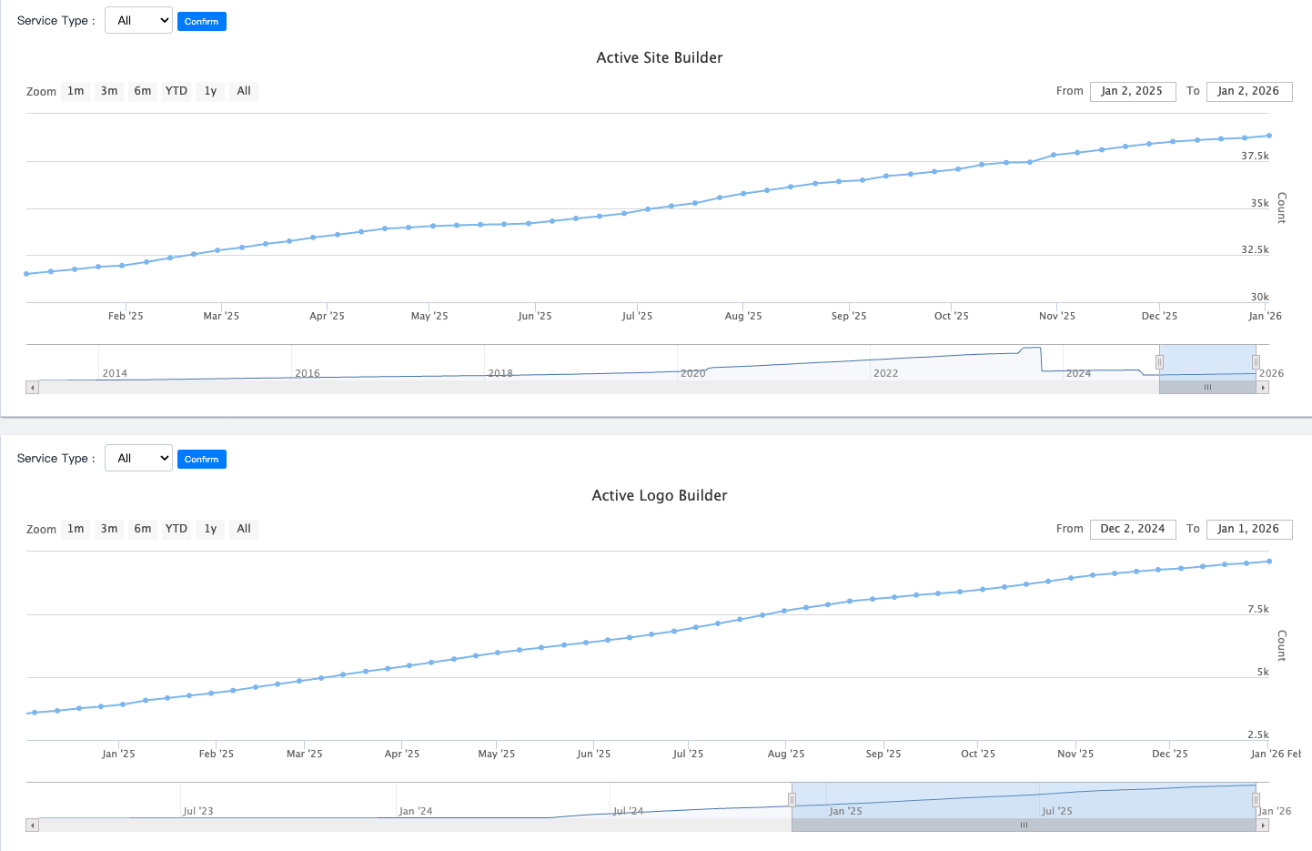Grab left range handle in Logo Builder navigator
The width and height of the screenshot is (1312, 851).
tap(792, 800)
